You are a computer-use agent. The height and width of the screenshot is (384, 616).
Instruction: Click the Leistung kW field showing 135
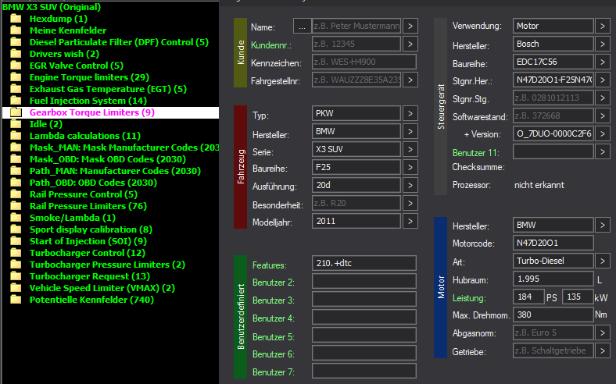point(578,297)
